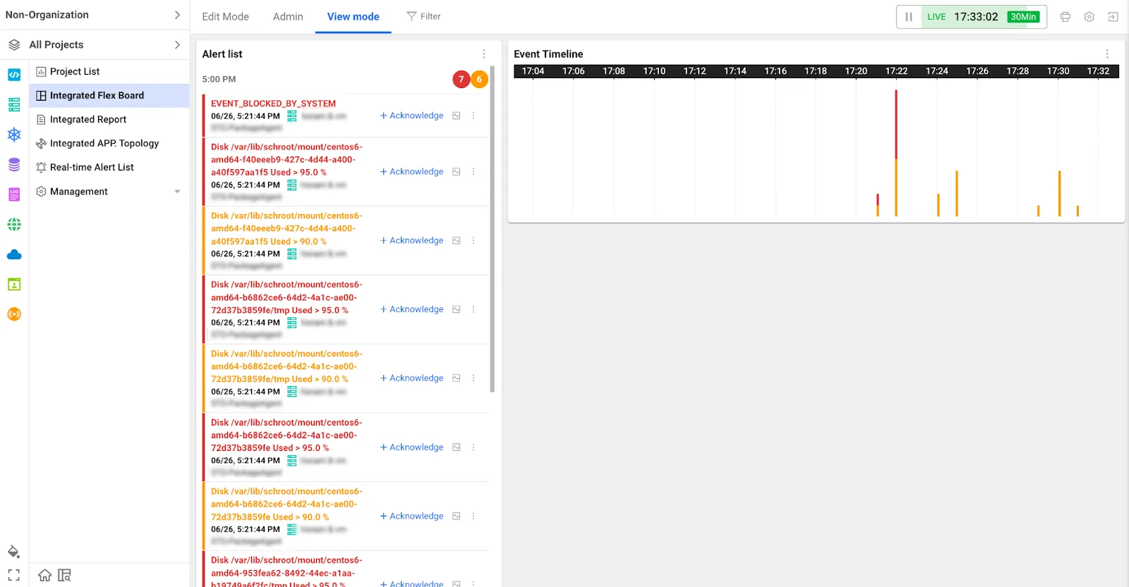1129x587 pixels.
Task: Go to home via house icon
Action: [x=44, y=575]
